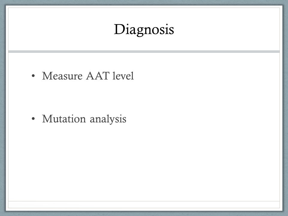Click the blank space below Mutation analysis
Screen dimensions: 288x216
click(144, 162)
